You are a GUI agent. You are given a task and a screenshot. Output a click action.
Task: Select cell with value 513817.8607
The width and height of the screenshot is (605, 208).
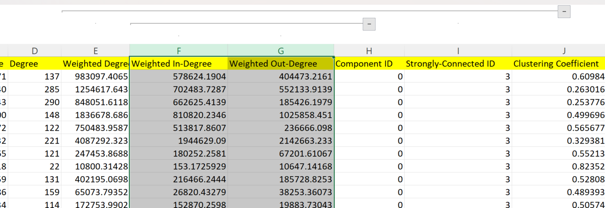179,128
